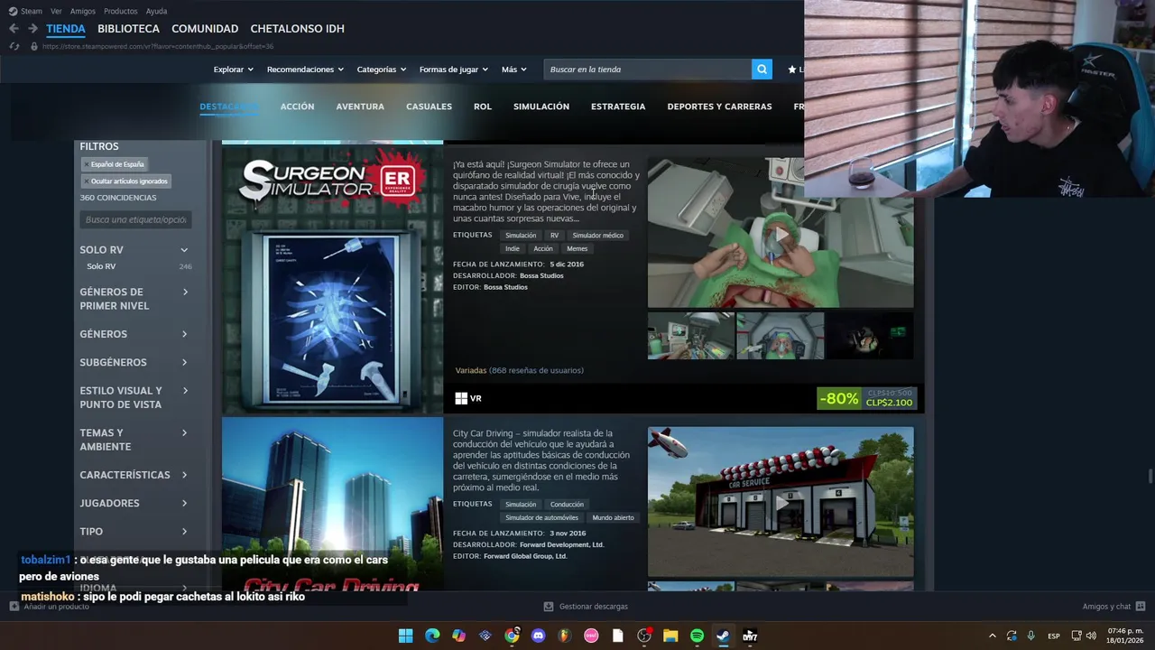Open File Explorer from the taskbar
1155x650 pixels.
click(x=670, y=636)
